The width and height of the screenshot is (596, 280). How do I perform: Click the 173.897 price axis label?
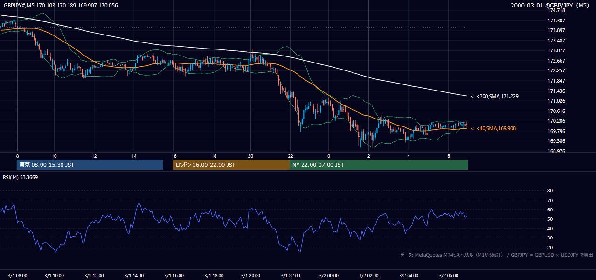[556, 30]
